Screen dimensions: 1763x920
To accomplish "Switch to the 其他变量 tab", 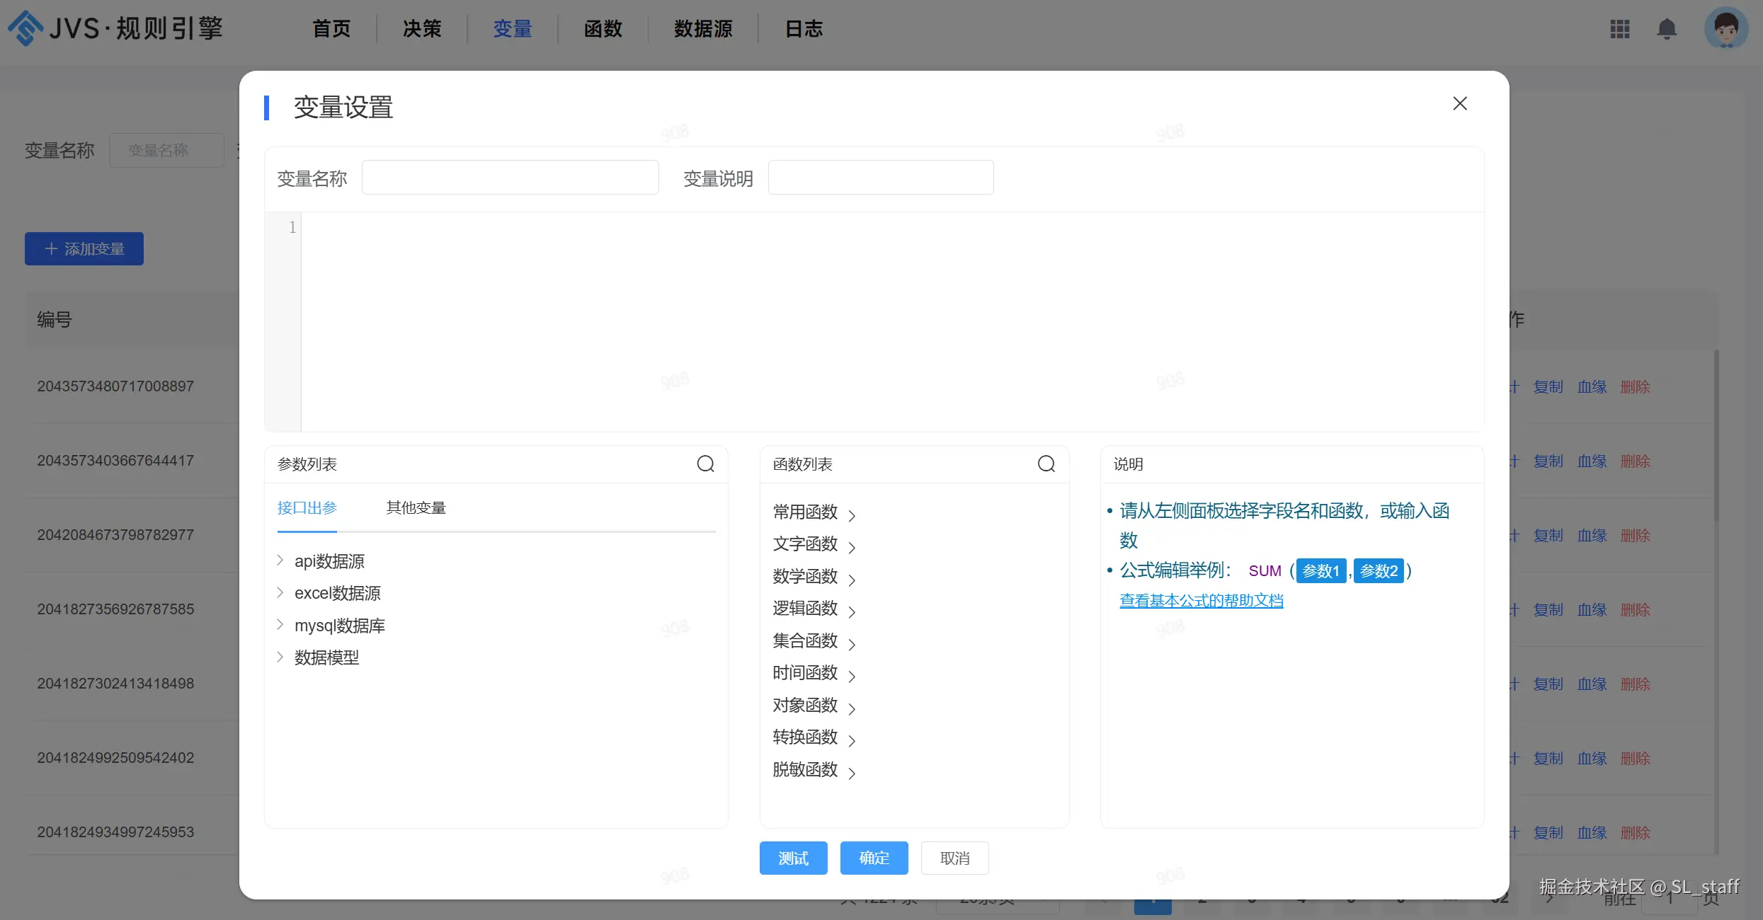I will [x=416, y=507].
